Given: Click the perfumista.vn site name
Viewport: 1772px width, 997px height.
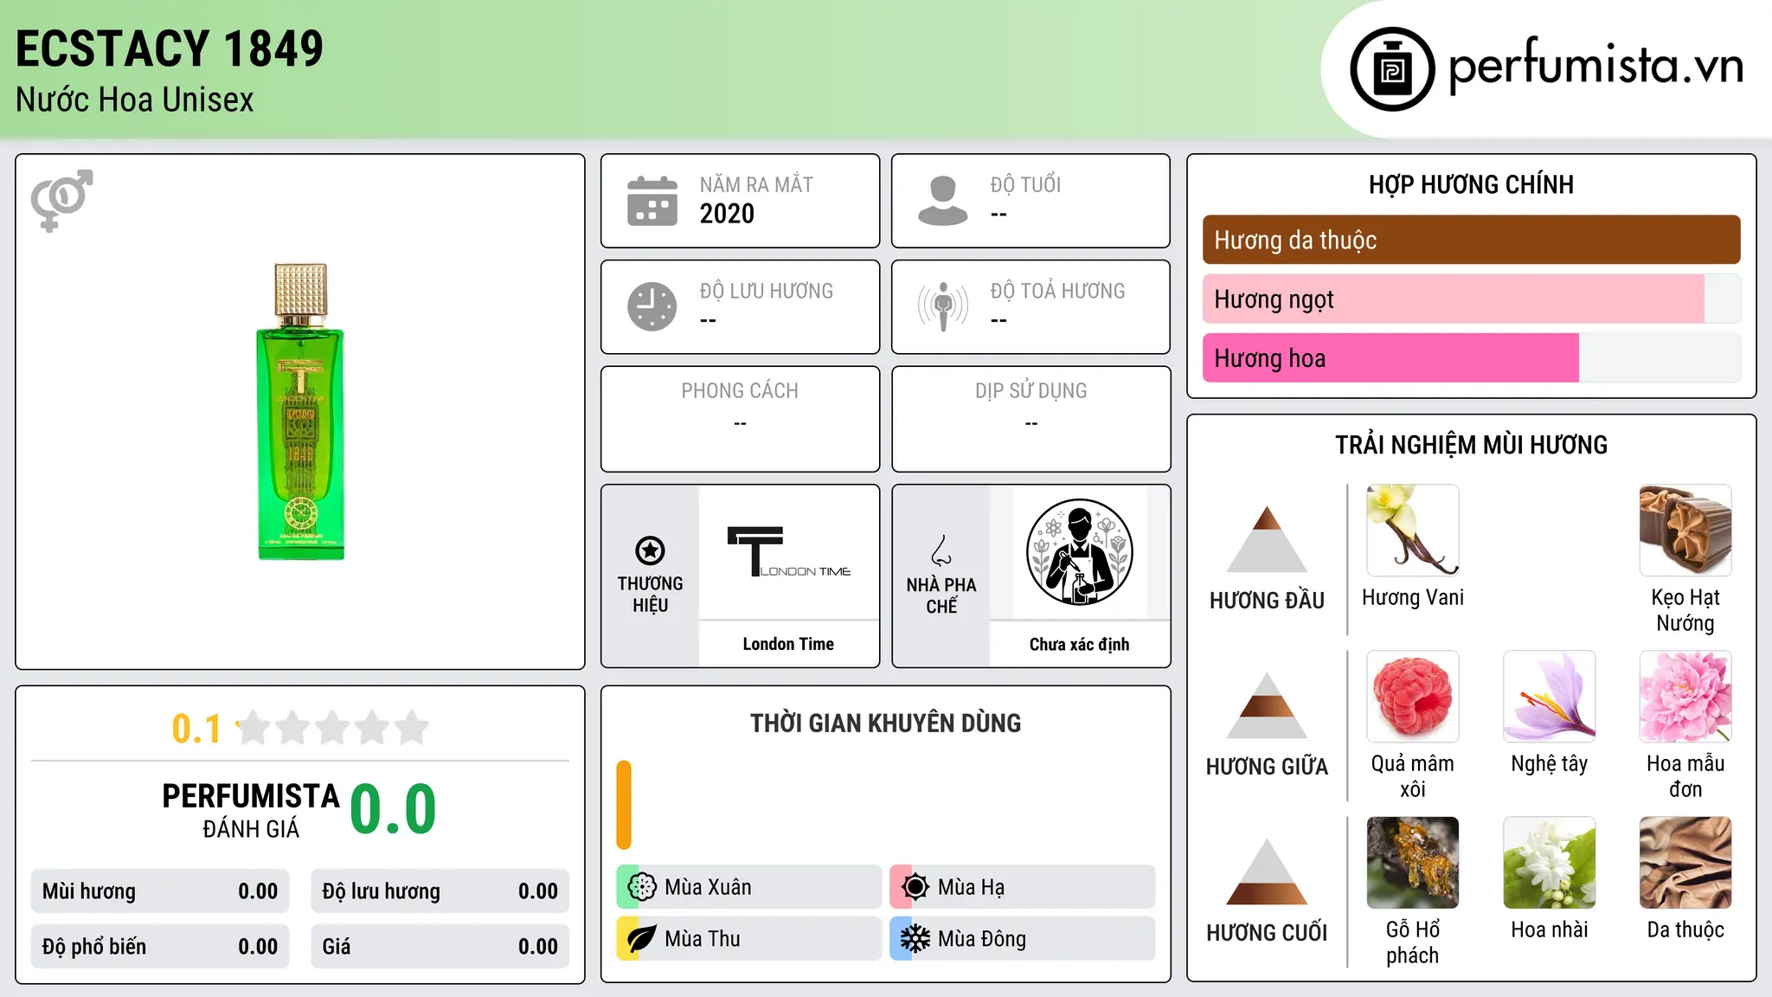Looking at the screenshot, I should pos(1595,66).
